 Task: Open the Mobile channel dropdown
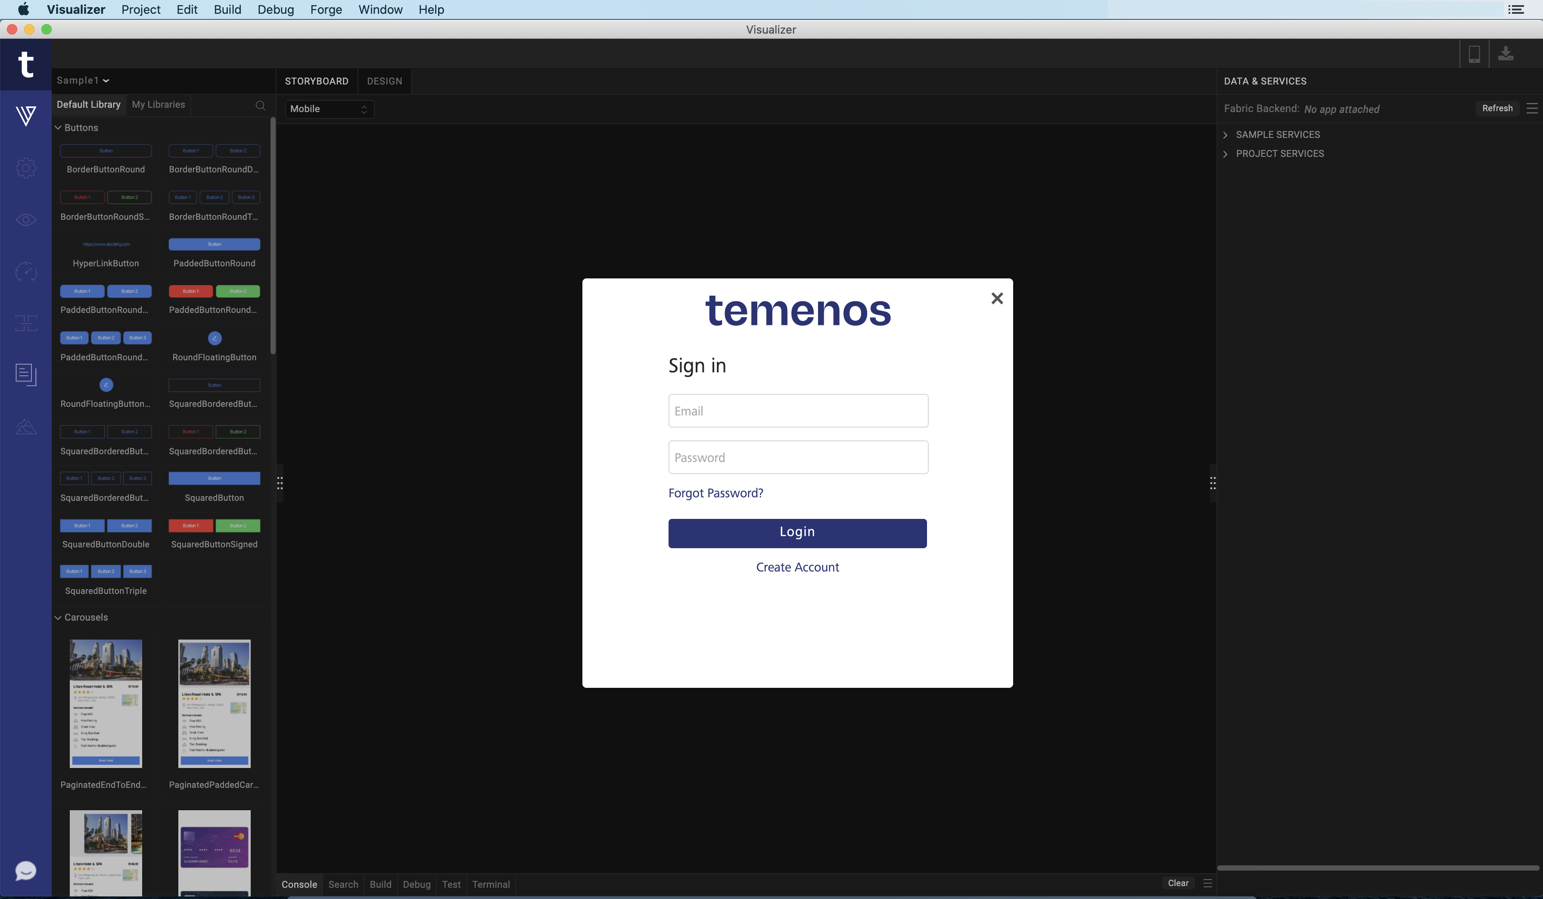click(329, 109)
